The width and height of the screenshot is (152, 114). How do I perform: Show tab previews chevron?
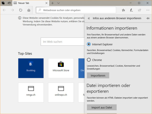point(58,3)
